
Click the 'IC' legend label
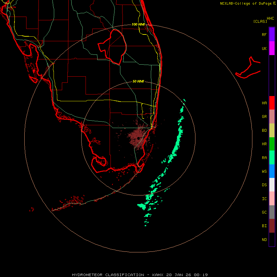click(264, 199)
